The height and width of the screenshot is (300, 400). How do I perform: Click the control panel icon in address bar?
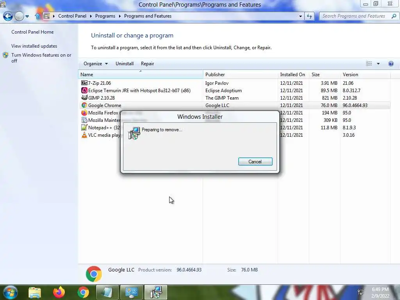coord(47,16)
